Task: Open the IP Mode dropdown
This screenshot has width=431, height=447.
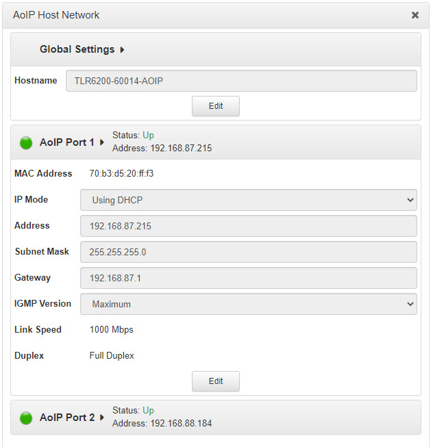Action: 248,200
